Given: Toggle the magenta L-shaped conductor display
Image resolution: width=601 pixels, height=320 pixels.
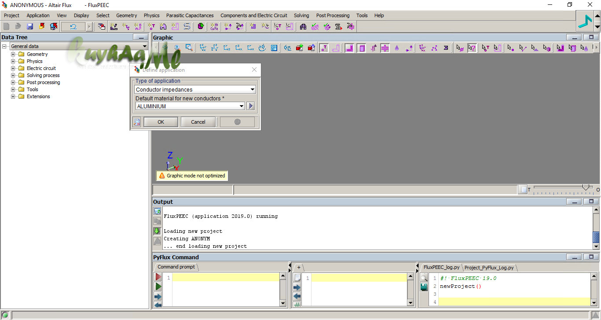Looking at the screenshot, I should point(349,48).
